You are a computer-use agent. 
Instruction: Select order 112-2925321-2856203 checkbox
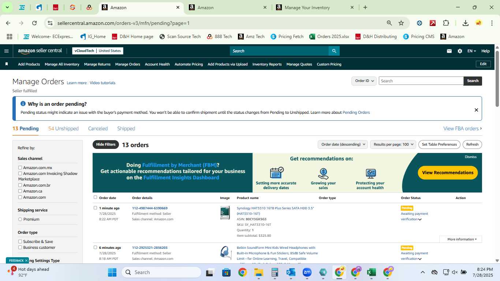coord(95,247)
